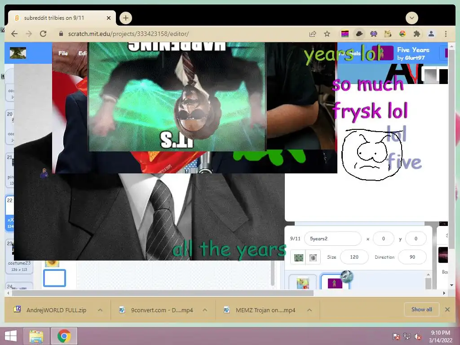Open Chrome's three-dot menu
The image size is (460, 345).
[446, 34]
